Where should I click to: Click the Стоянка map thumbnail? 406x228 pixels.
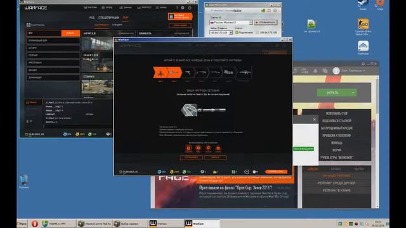(97, 87)
